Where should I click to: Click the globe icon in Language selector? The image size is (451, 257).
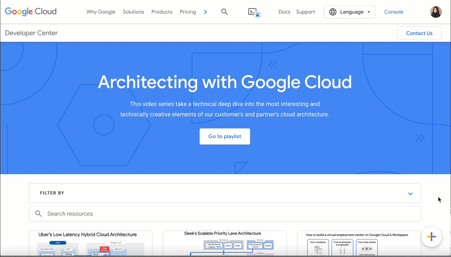333,12
